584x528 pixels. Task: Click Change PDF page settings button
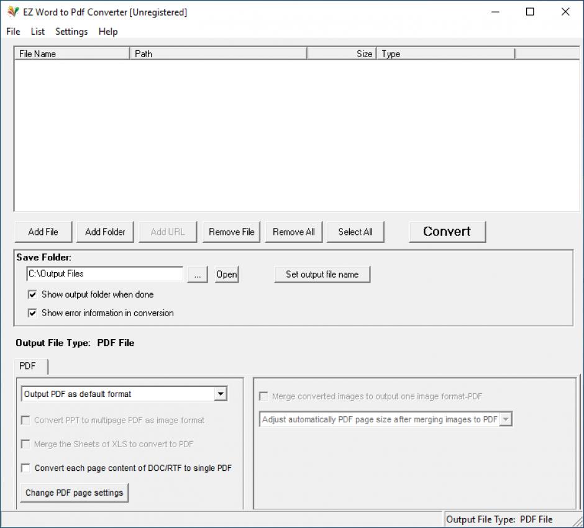(x=74, y=493)
